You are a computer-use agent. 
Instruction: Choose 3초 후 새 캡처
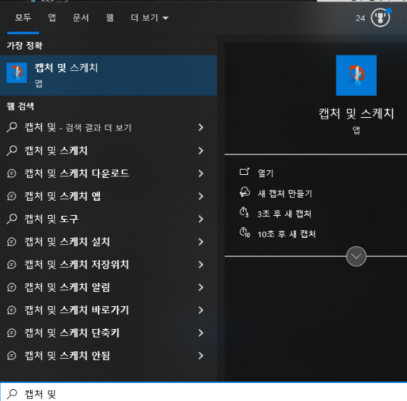click(x=284, y=214)
